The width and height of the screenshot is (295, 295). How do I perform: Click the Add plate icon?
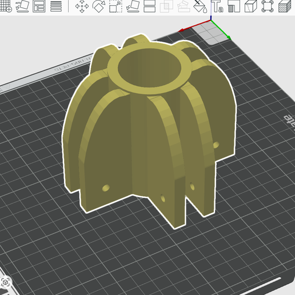pos(5,6)
